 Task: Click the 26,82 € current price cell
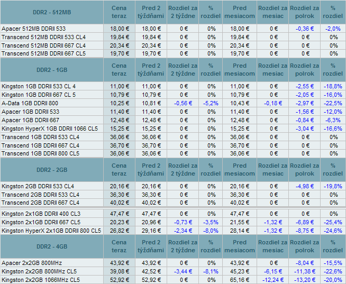(x=120, y=231)
